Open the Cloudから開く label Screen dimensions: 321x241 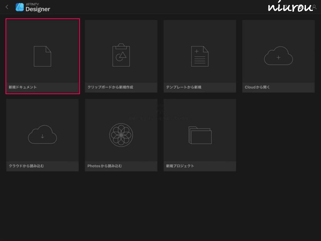coord(257,87)
